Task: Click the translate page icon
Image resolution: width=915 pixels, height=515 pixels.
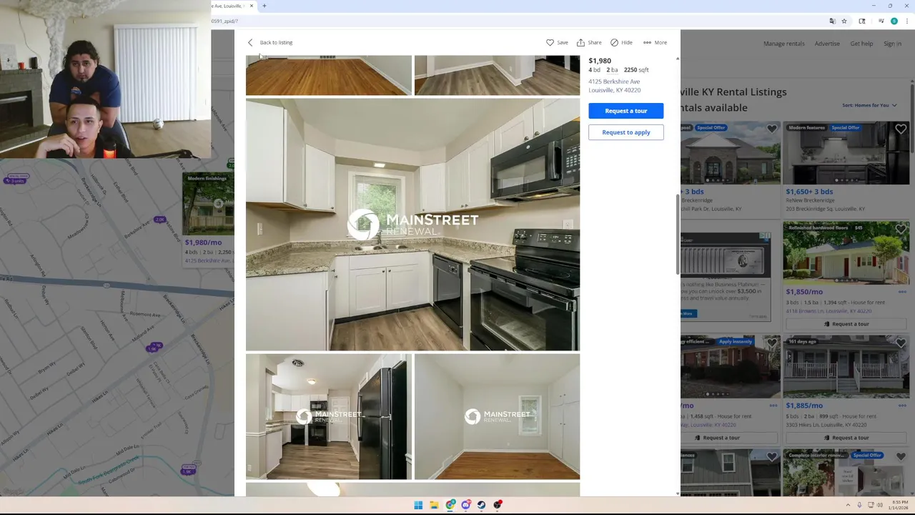Action: 832,21
